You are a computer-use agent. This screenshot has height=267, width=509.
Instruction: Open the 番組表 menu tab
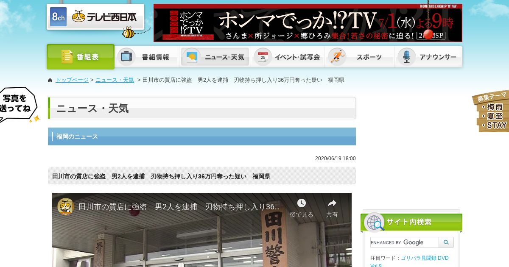click(81, 57)
